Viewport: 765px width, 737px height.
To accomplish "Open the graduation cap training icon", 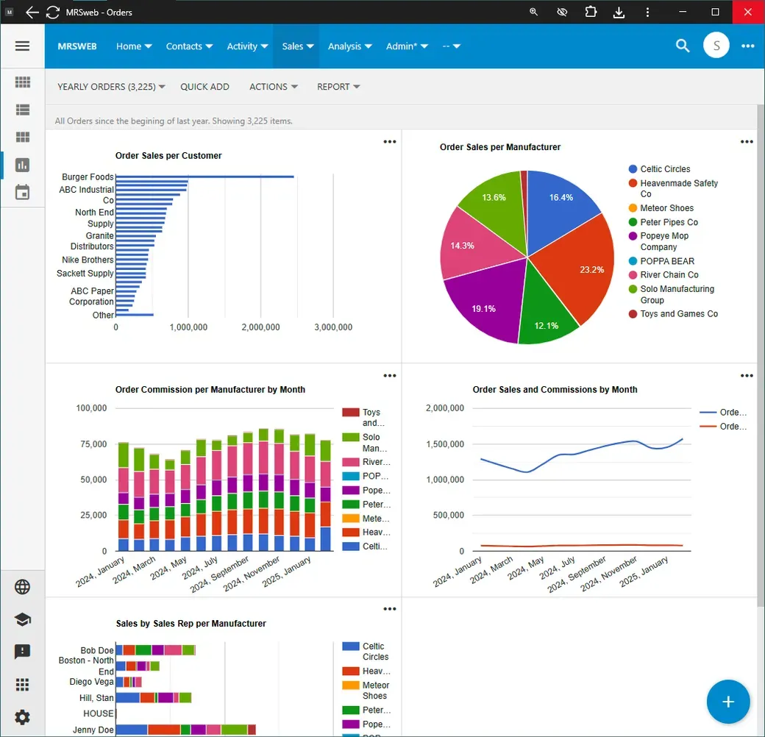I will click(x=23, y=619).
